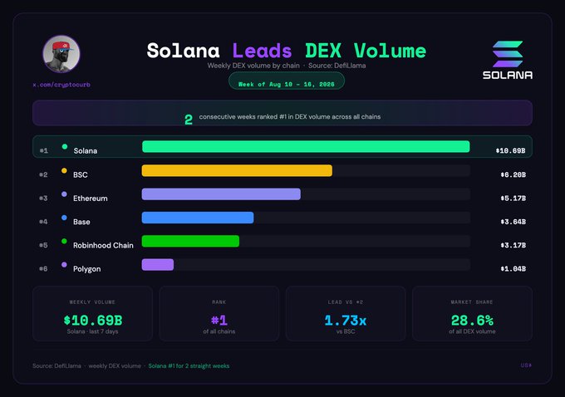Click the Weekly DEX volume by chain subtitle

[253, 66]
